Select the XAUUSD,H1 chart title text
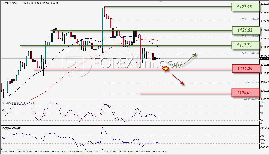The height and width of the screenshot is (155, 269). (12, 3)
